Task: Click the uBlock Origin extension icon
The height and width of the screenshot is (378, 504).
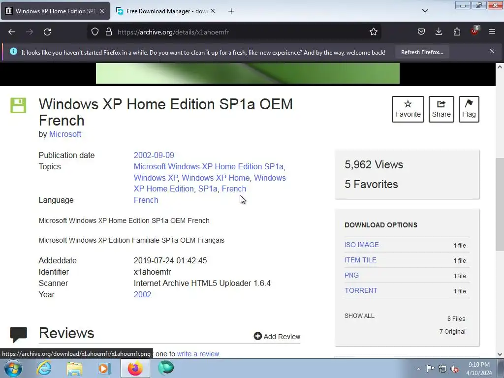Action: (475, 31)
